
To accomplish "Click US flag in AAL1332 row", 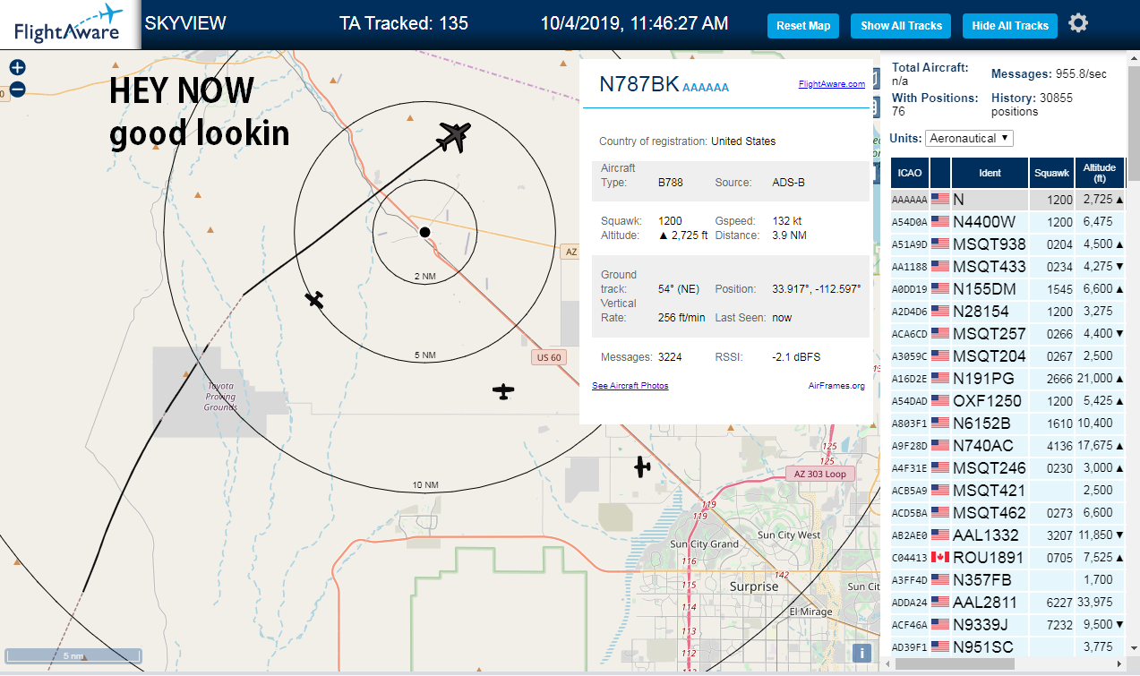I will point(939,535).
